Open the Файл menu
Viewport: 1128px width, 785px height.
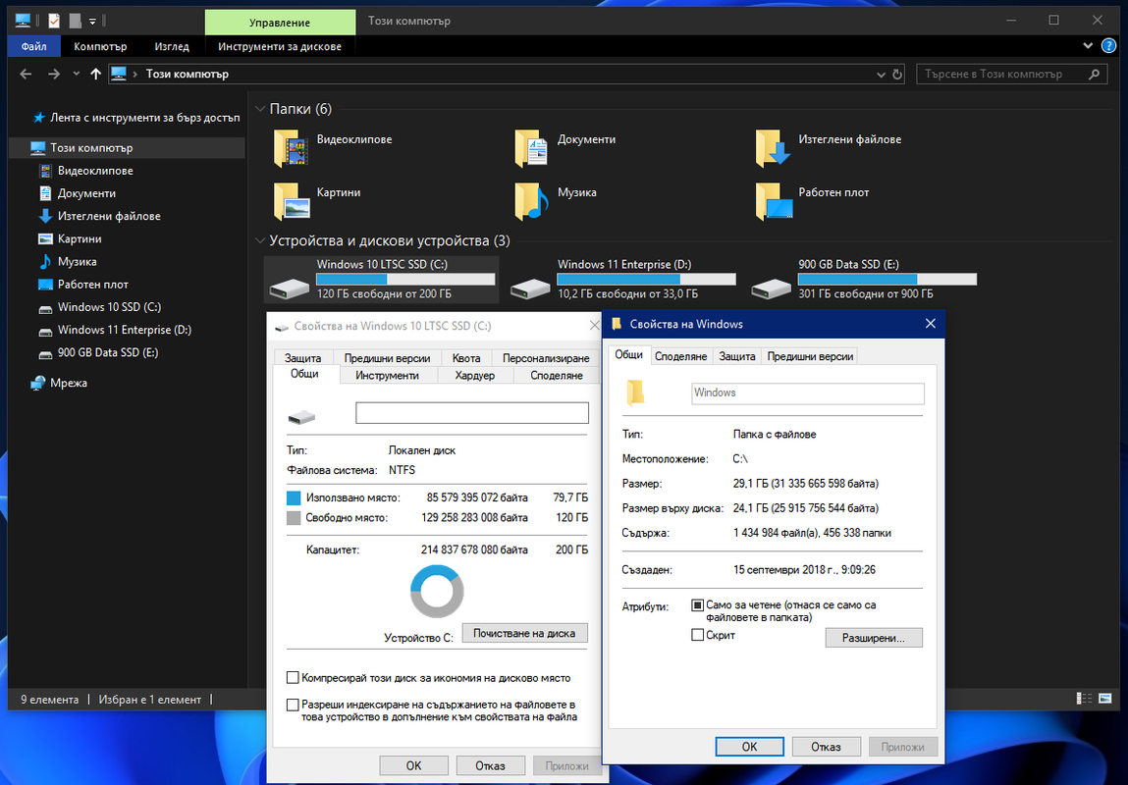(x=33, y=47)
